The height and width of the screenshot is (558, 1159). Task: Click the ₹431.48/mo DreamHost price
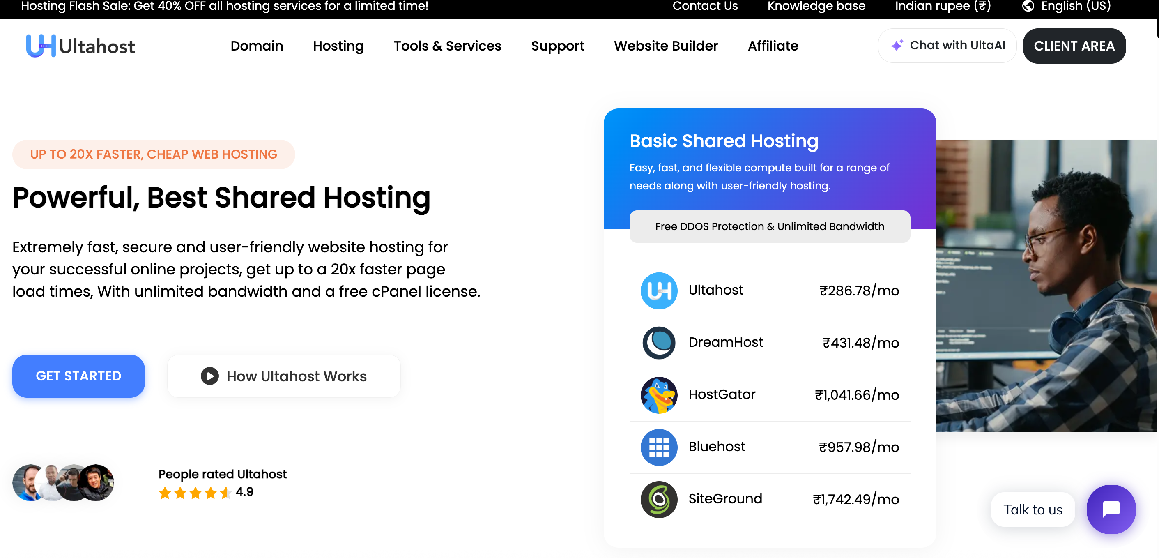[860, 343]
